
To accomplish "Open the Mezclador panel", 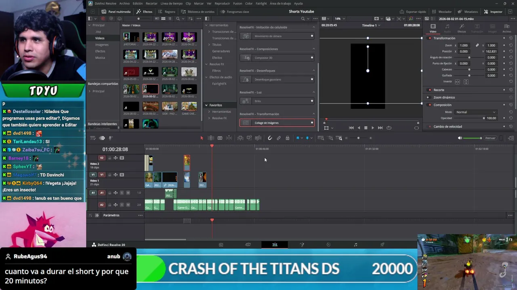I will tap(442, 12).
